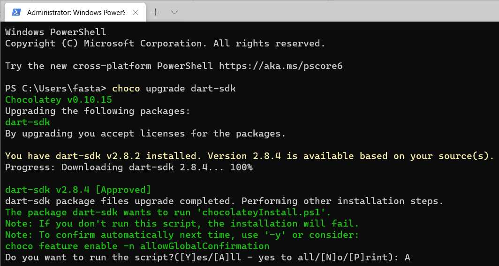Viewport: 499px width, 266px height.
Task: Click 'Progress: Downloading dart-sdk 2.8.4... 100%' line
Action: 129,167
